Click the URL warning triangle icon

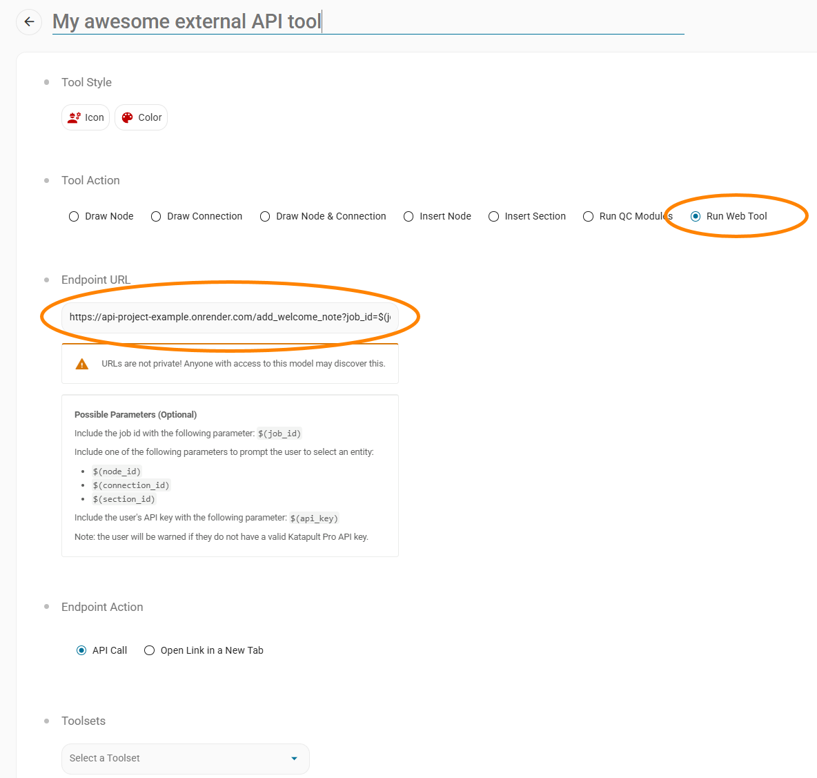pyautogui.click(x=82, y=364)
